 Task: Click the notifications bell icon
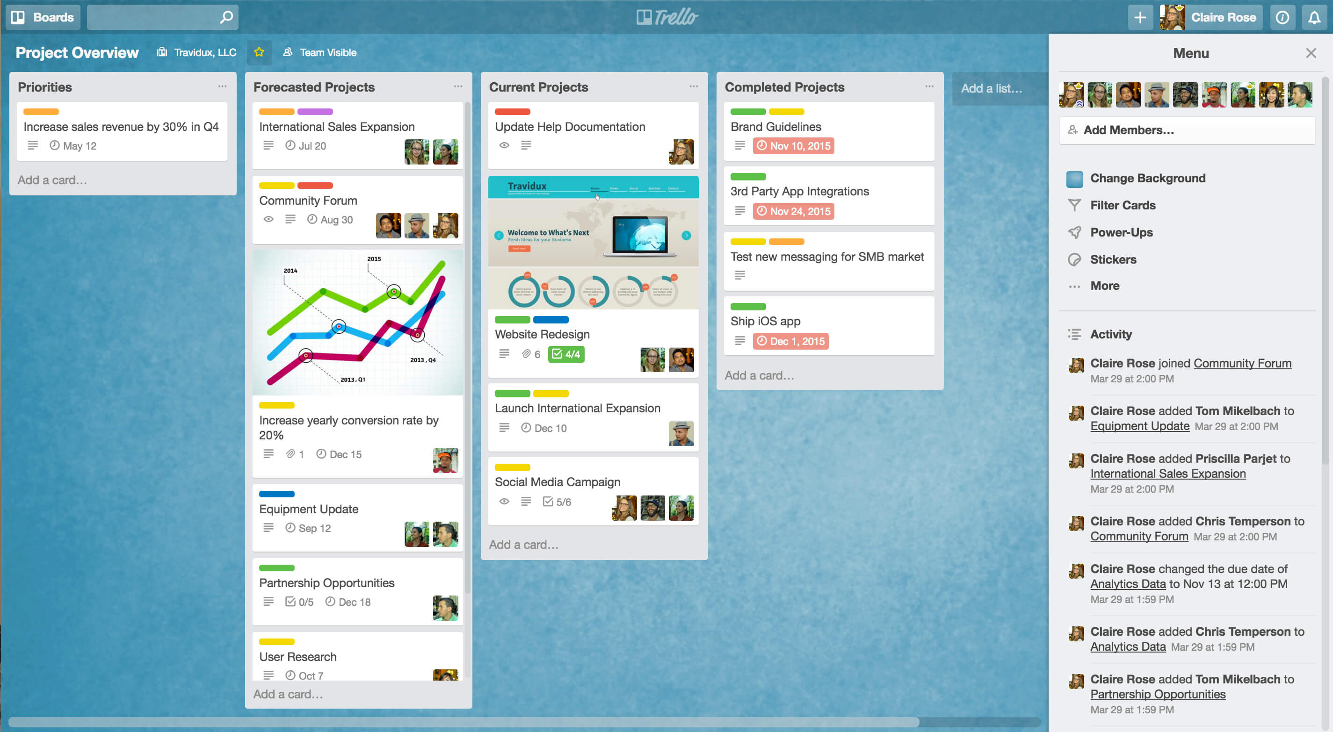click(1315, 15)
